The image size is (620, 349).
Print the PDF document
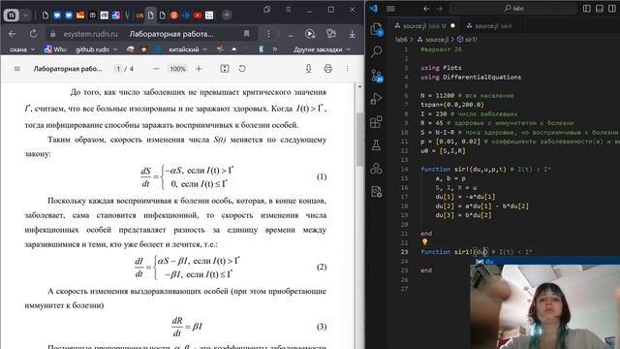[327, 69]
